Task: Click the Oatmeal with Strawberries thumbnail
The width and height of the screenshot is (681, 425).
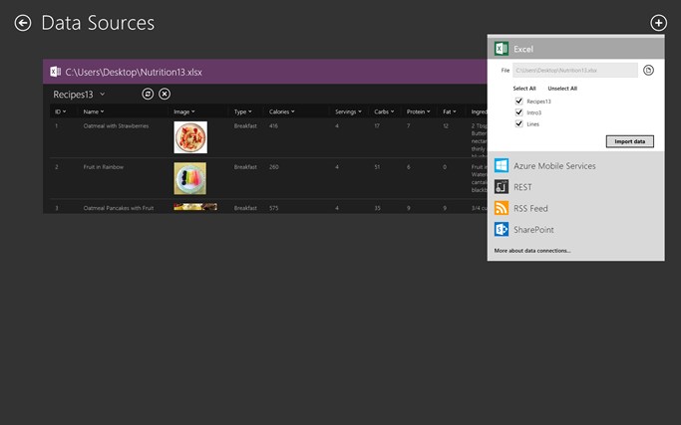Action: click(x=190, y=137)
